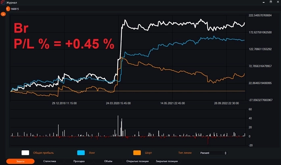Screen dimensions: 281x165
Task: Toggle the white Общая прибыль line swatch
Action: 25,153
